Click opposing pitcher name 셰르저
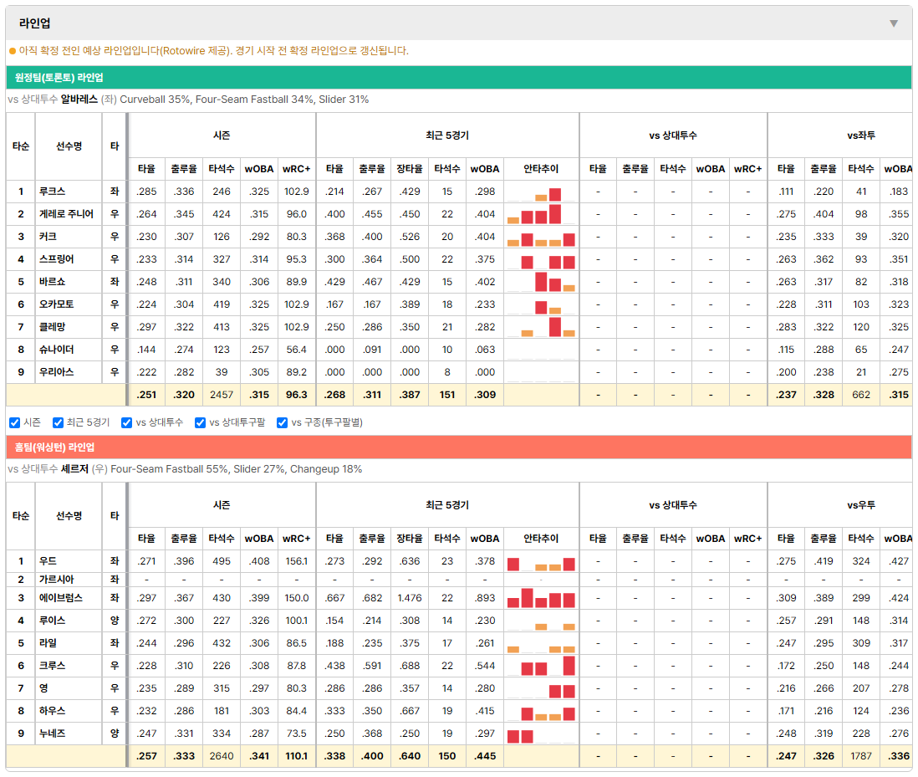The image size is (918, 777). [74, 469]
